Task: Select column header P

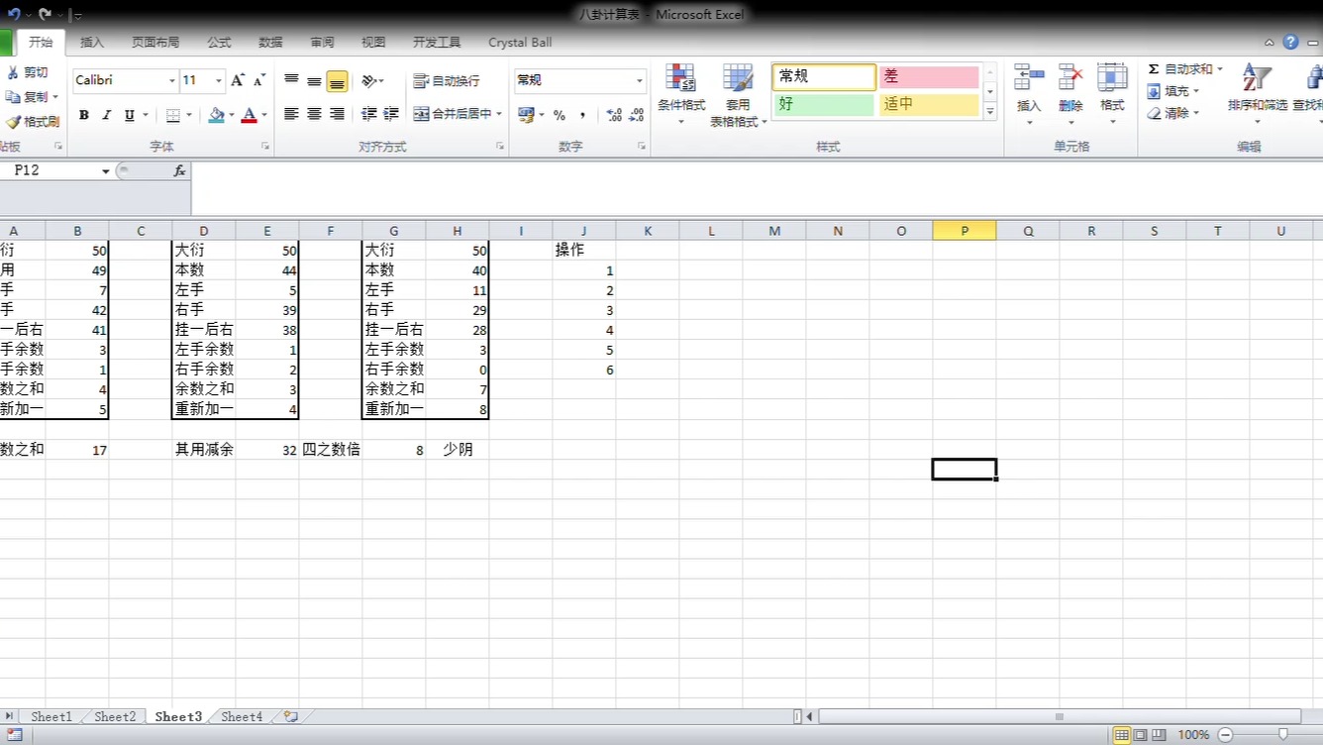Action: click(x=965, y=231)
